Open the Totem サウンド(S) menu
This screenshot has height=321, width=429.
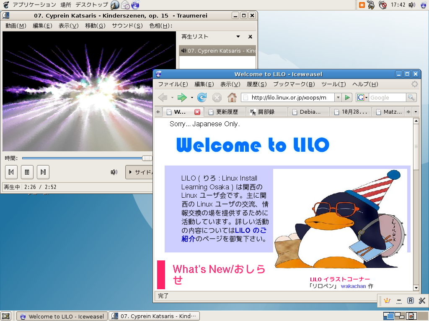click(x=127, y=25)
